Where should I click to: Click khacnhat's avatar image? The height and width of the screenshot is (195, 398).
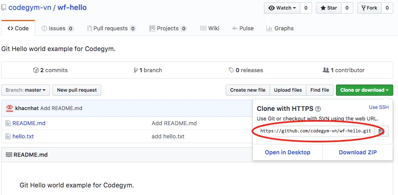pyautogui.click(x=9, y=108)
